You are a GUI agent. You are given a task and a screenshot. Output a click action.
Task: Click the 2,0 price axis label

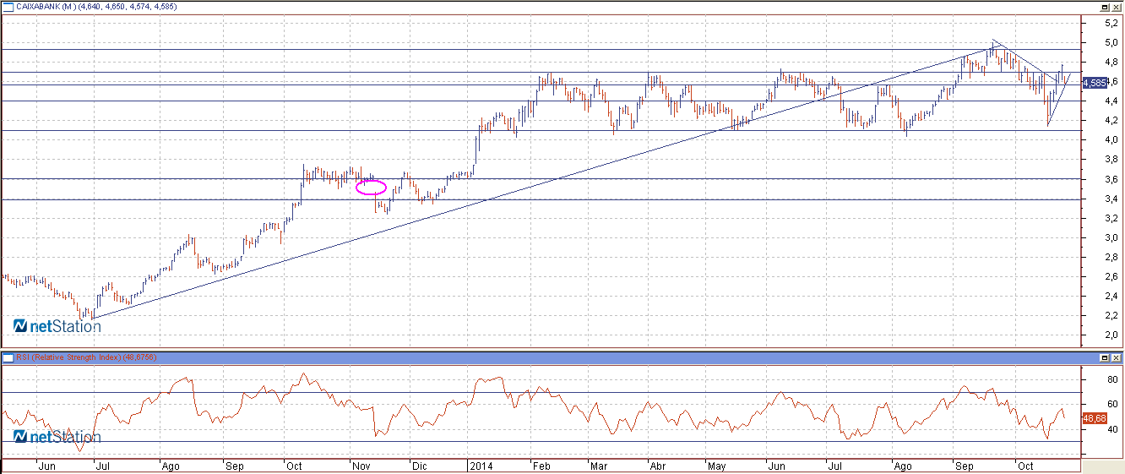point(1112,335)
